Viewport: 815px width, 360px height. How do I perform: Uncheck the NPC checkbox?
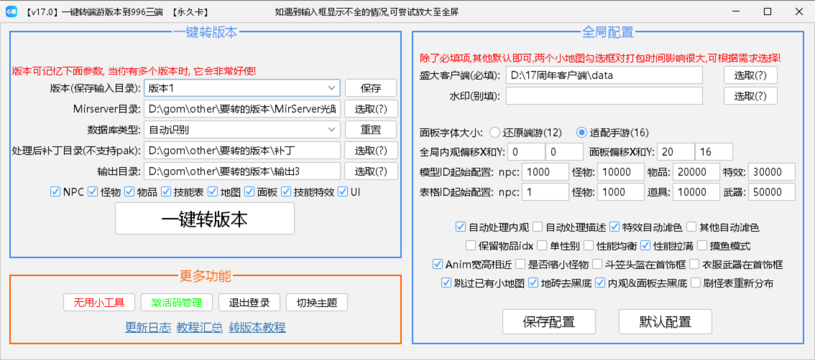(55, 192)
